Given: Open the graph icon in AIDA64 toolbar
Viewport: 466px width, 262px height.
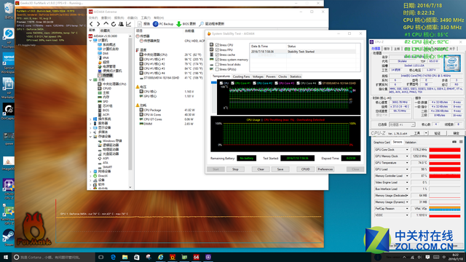Looking at the screenshot, I should click(x=128, y=24).
